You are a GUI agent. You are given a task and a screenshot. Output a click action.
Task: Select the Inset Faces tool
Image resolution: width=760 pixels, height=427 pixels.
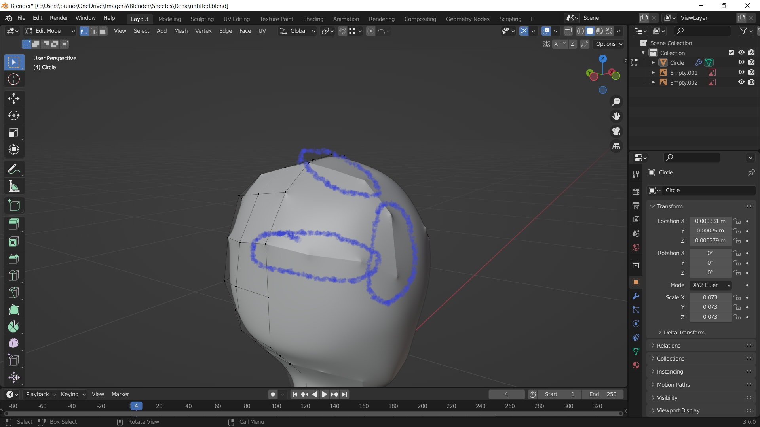[14, 241]
